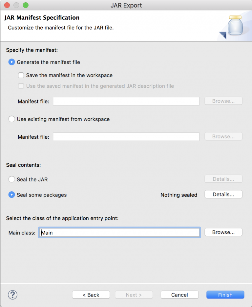Enable Save the manifest in the workspace

click(x=21, y=75)
